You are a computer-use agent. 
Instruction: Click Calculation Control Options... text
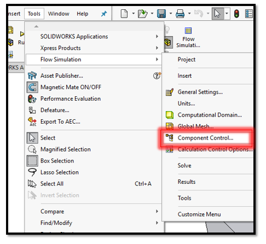[x=215, y=149]
